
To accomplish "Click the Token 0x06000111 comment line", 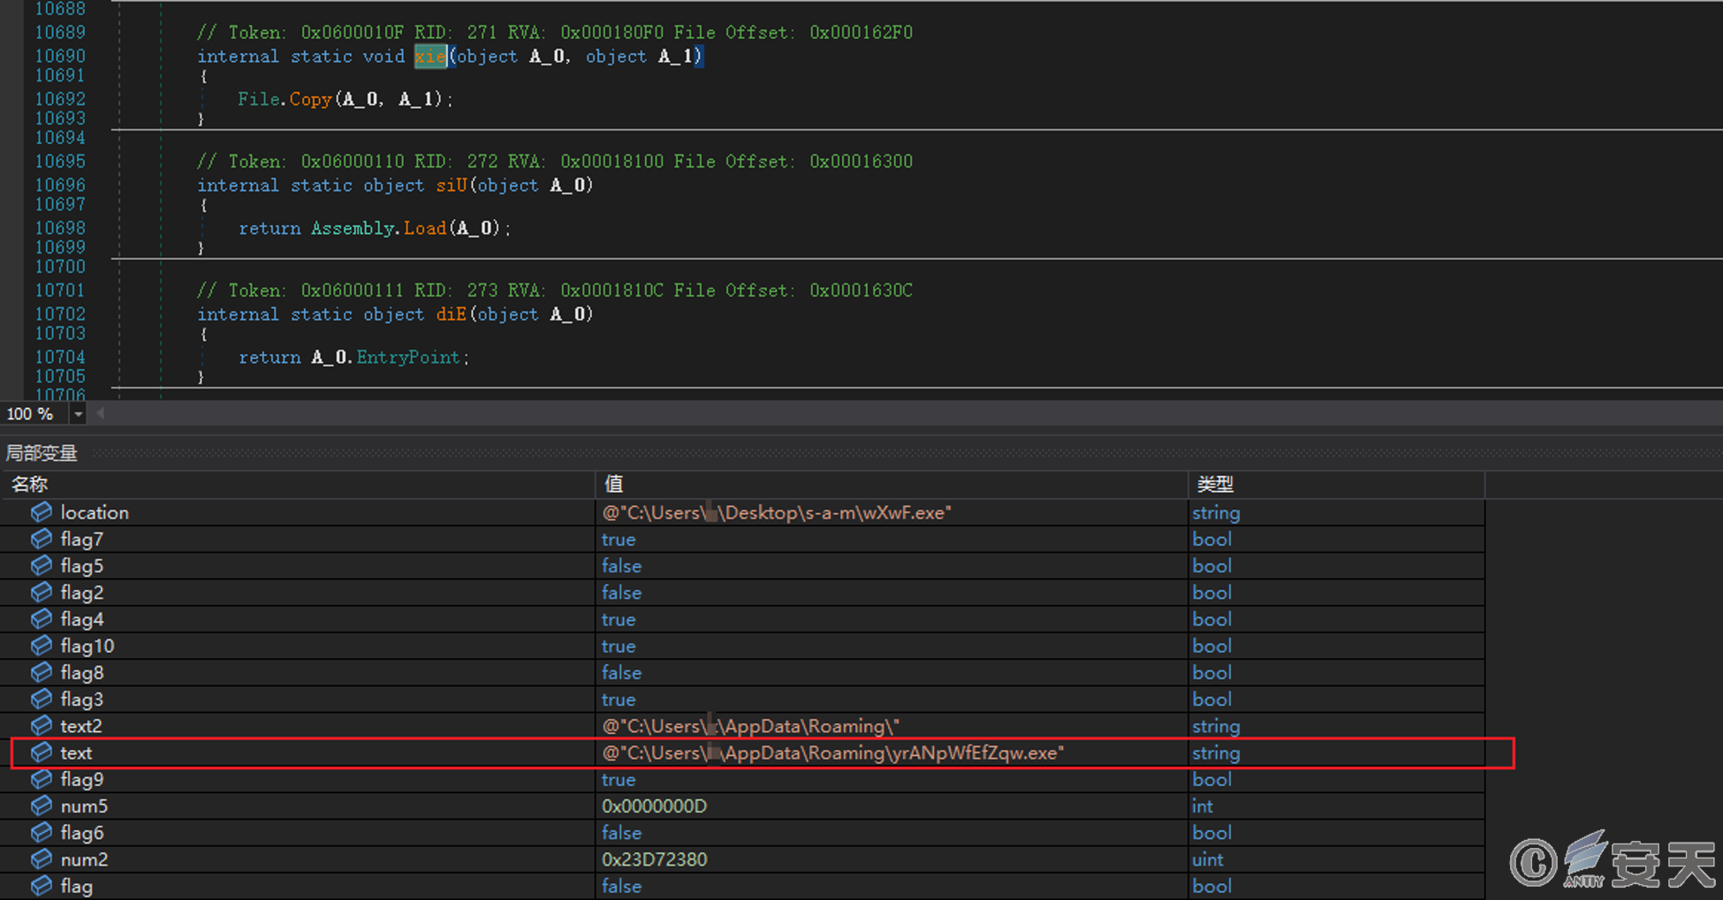I will [x=555, y=291].
